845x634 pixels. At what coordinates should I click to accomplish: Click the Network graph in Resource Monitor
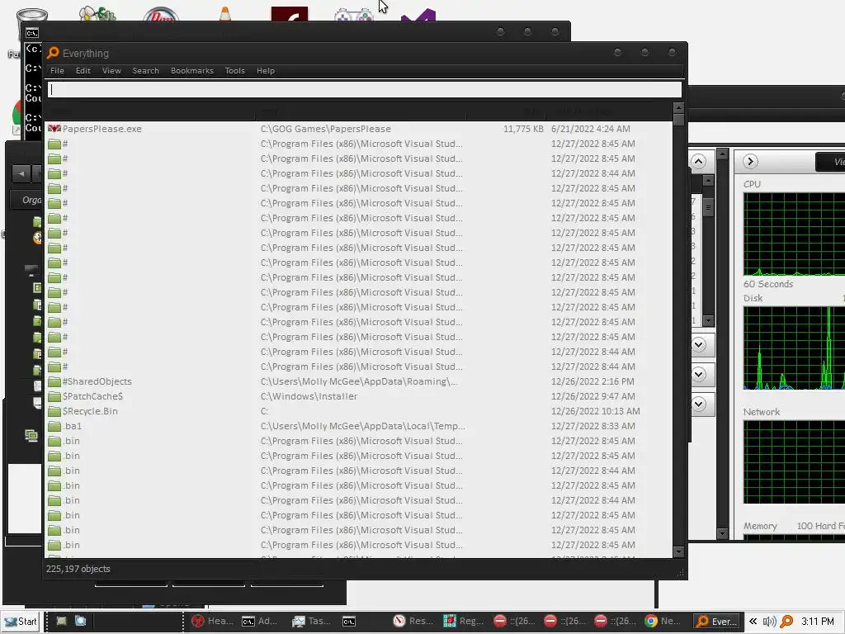[x=794, y=462]
